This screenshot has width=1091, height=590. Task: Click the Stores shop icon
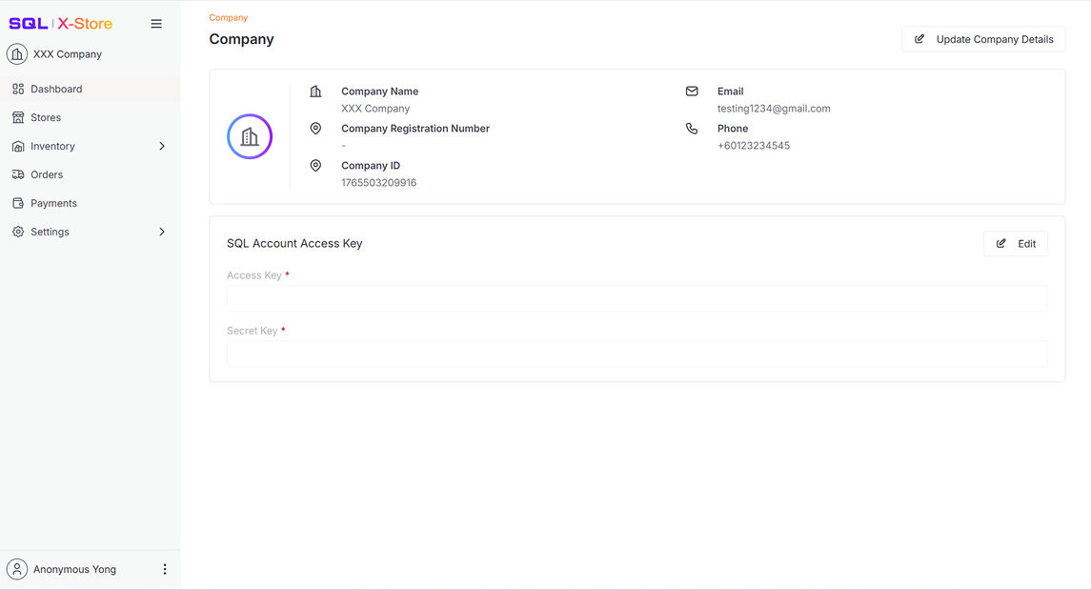point(18,117)
